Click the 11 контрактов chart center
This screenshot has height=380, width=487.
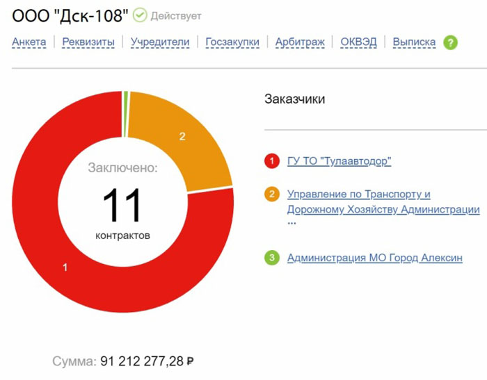pyautogui.click(x=122, y=206)
